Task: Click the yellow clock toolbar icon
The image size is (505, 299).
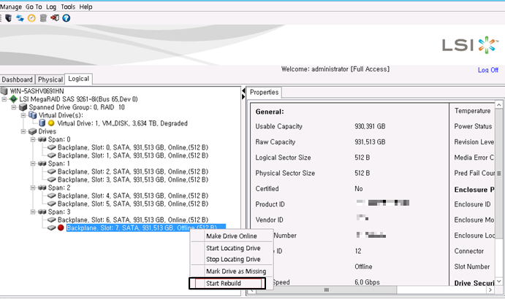Action: tap(31, 18)
